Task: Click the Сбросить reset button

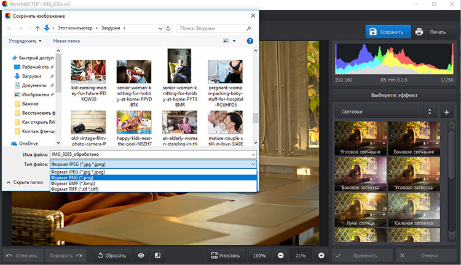Action: [112, 256]
